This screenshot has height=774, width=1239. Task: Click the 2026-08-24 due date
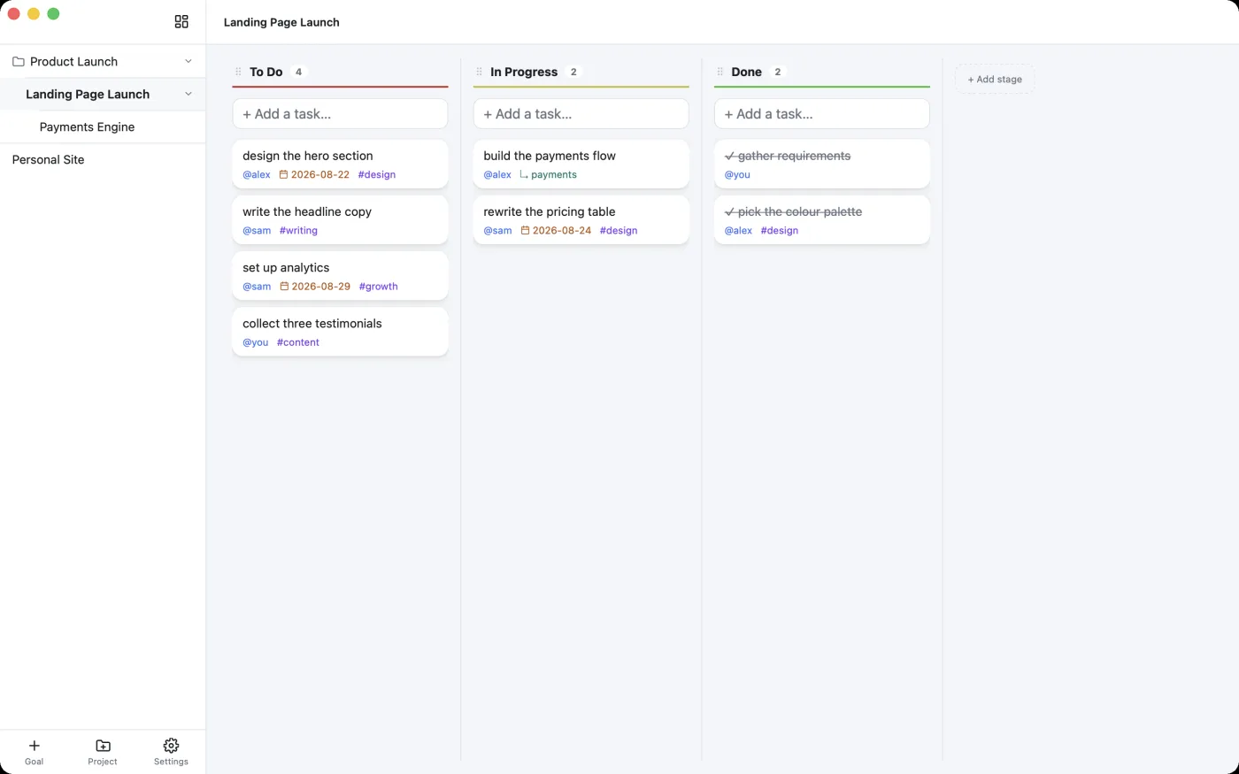(562, 230)
